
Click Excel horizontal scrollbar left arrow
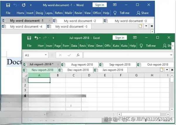119,114
